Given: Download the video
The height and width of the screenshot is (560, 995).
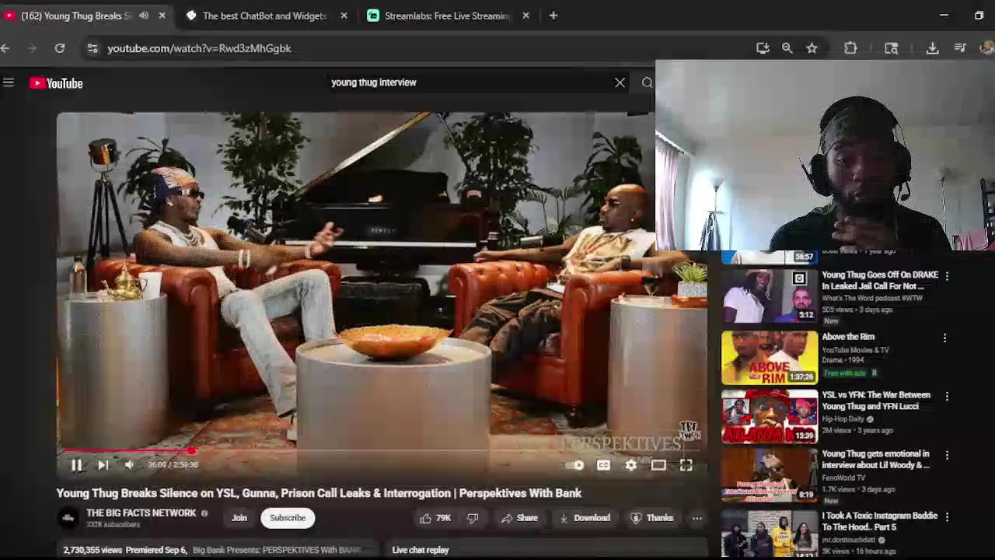Looking at the screenshot, I should coord(585,518).
